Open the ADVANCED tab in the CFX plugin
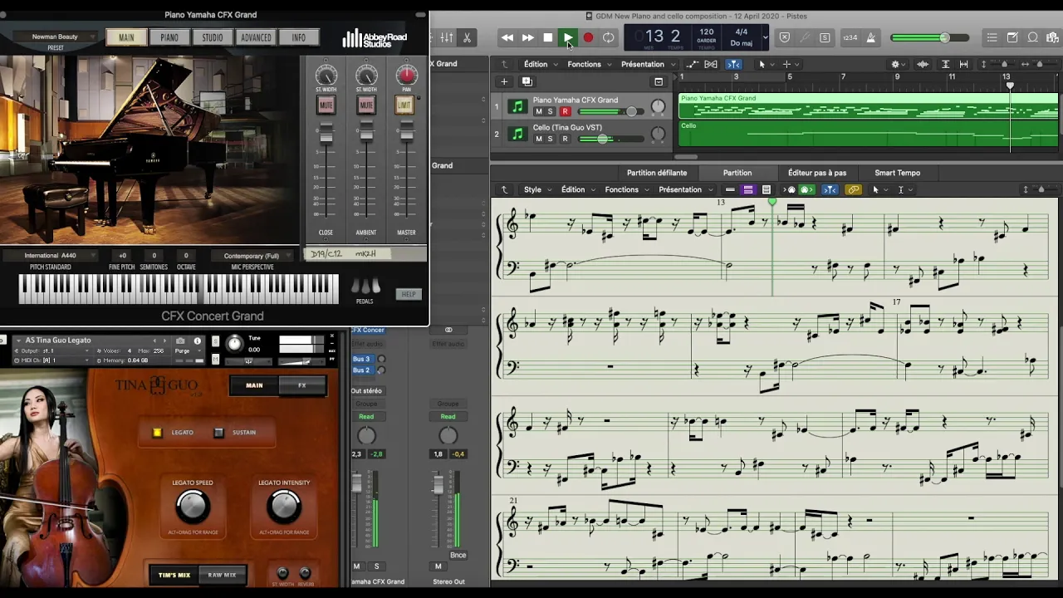1063x598 pixels. tap(256, 37)
